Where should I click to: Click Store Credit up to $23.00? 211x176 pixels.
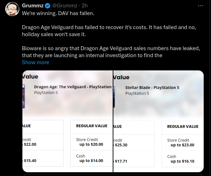coord(180,142)
